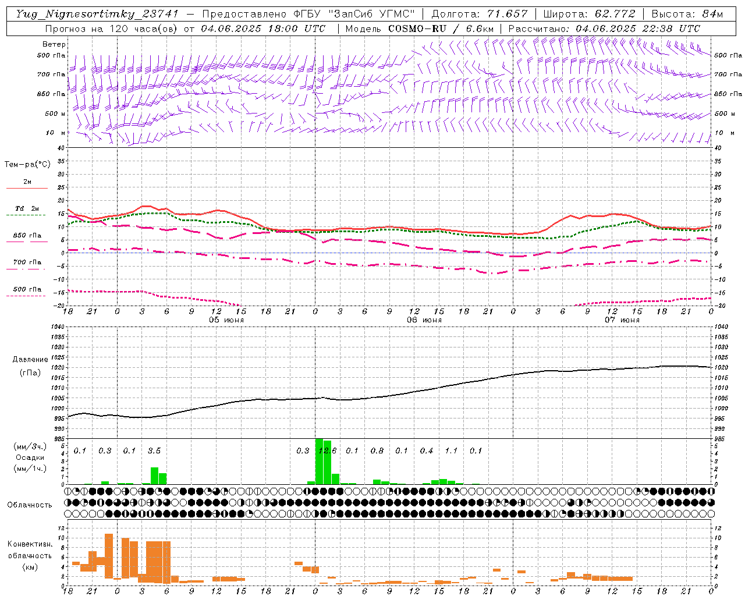Click the "0.4" three-hour precipitation value
Screen dimensions: 745x596
pos(427,451)
